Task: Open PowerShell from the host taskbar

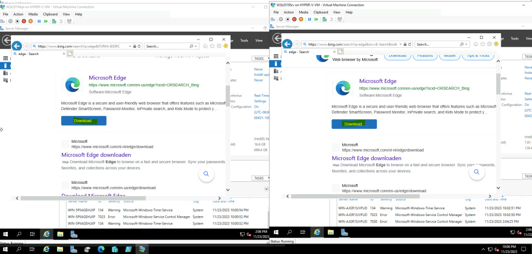Action: [x=128, y=249]
